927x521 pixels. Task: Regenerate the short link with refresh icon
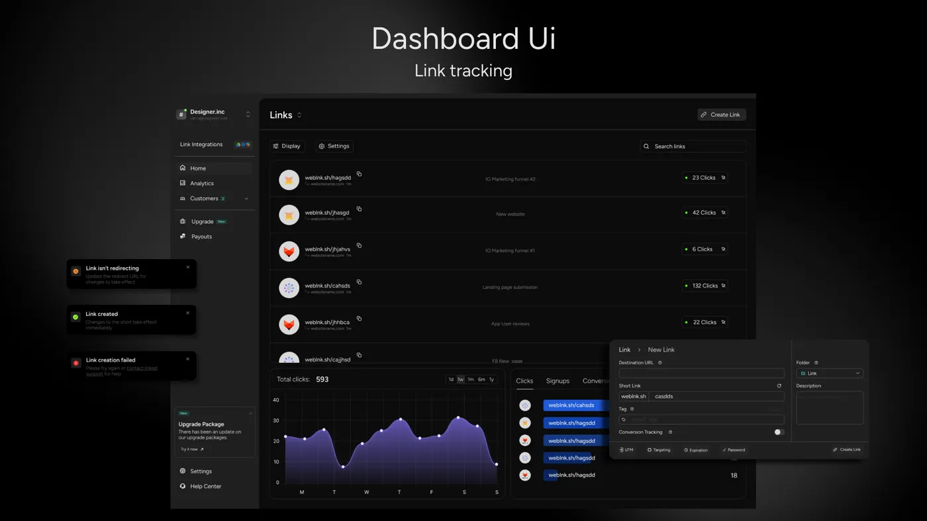(x=779, y=385)
